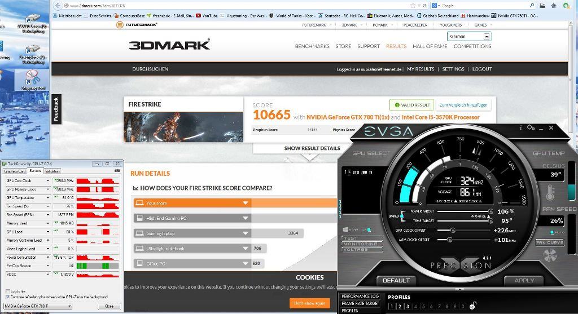Click the profile lock icon in EVGA Precision

click(473, 306)
